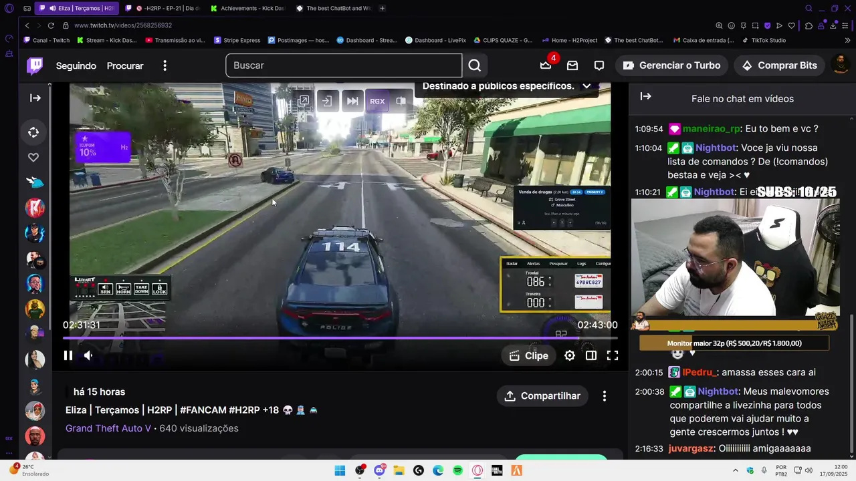Open the Twitch more options menu

pos(165,65)
